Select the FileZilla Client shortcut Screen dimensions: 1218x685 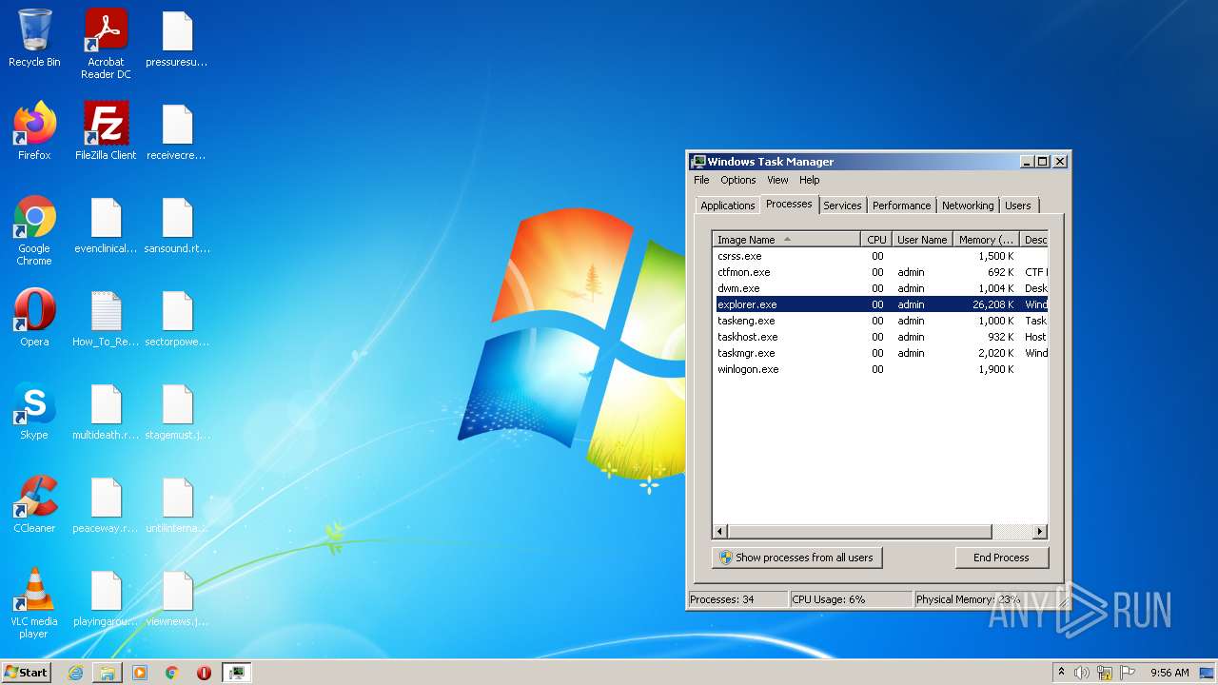[106, 131]
